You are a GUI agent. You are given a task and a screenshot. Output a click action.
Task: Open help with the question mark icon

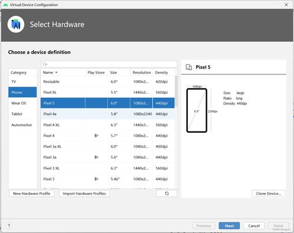pos(9,225)
